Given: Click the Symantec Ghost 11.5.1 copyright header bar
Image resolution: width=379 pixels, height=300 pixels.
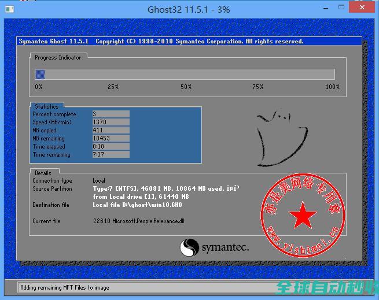Looking at the screenshot, I should point(189,42).
